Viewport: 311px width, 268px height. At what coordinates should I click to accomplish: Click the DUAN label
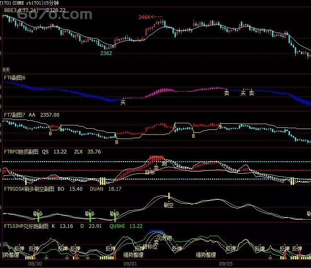[x=97, y=189]
